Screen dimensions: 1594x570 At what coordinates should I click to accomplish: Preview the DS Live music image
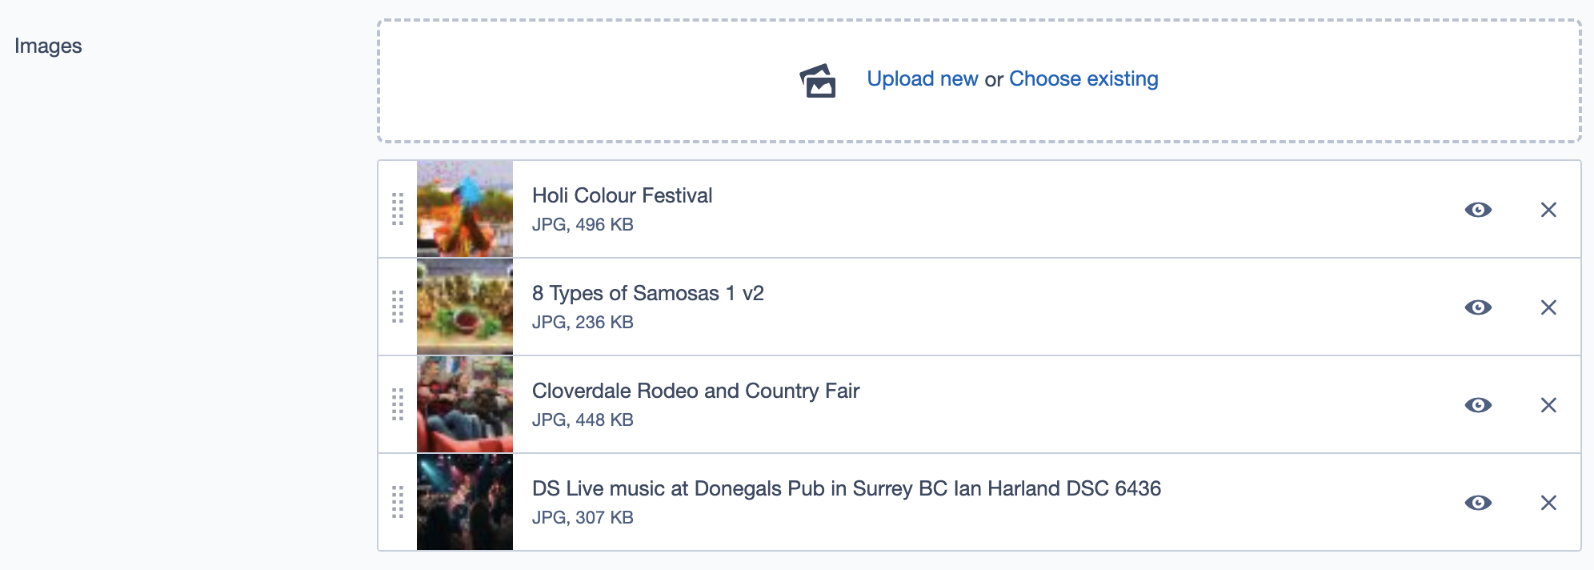pyautogui.click(x=1478, y=503)
